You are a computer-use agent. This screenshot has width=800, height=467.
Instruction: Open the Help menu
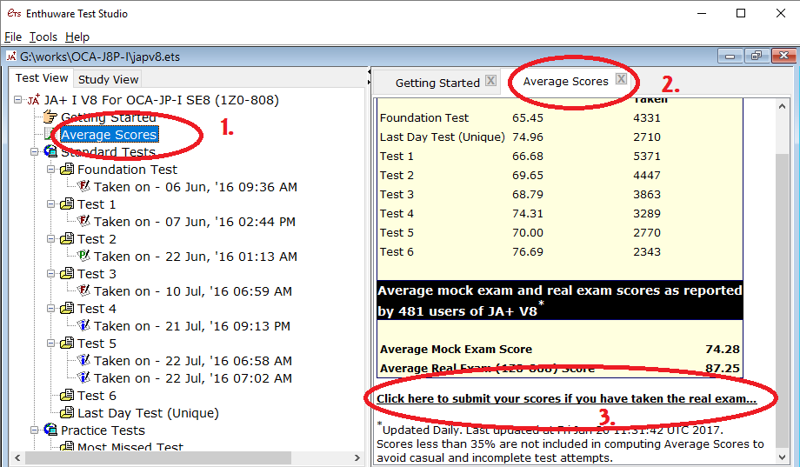(x=77, y=37)
